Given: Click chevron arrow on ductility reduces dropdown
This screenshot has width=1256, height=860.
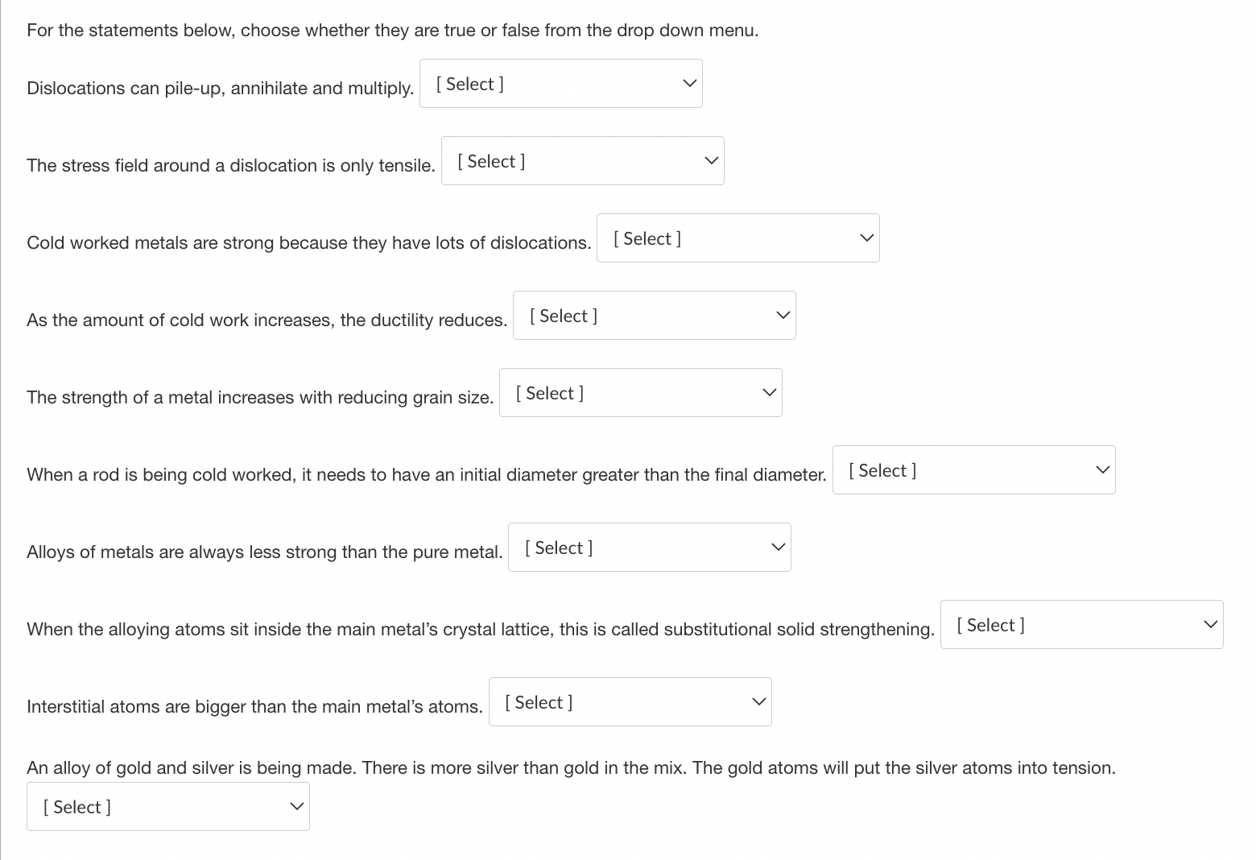Looking at the screenshot, I should point(783,315).
